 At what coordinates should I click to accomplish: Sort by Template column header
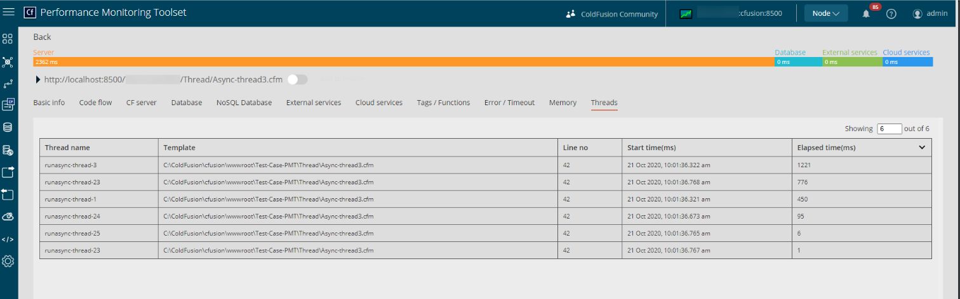pyautogui.click(x=179, y=148)
